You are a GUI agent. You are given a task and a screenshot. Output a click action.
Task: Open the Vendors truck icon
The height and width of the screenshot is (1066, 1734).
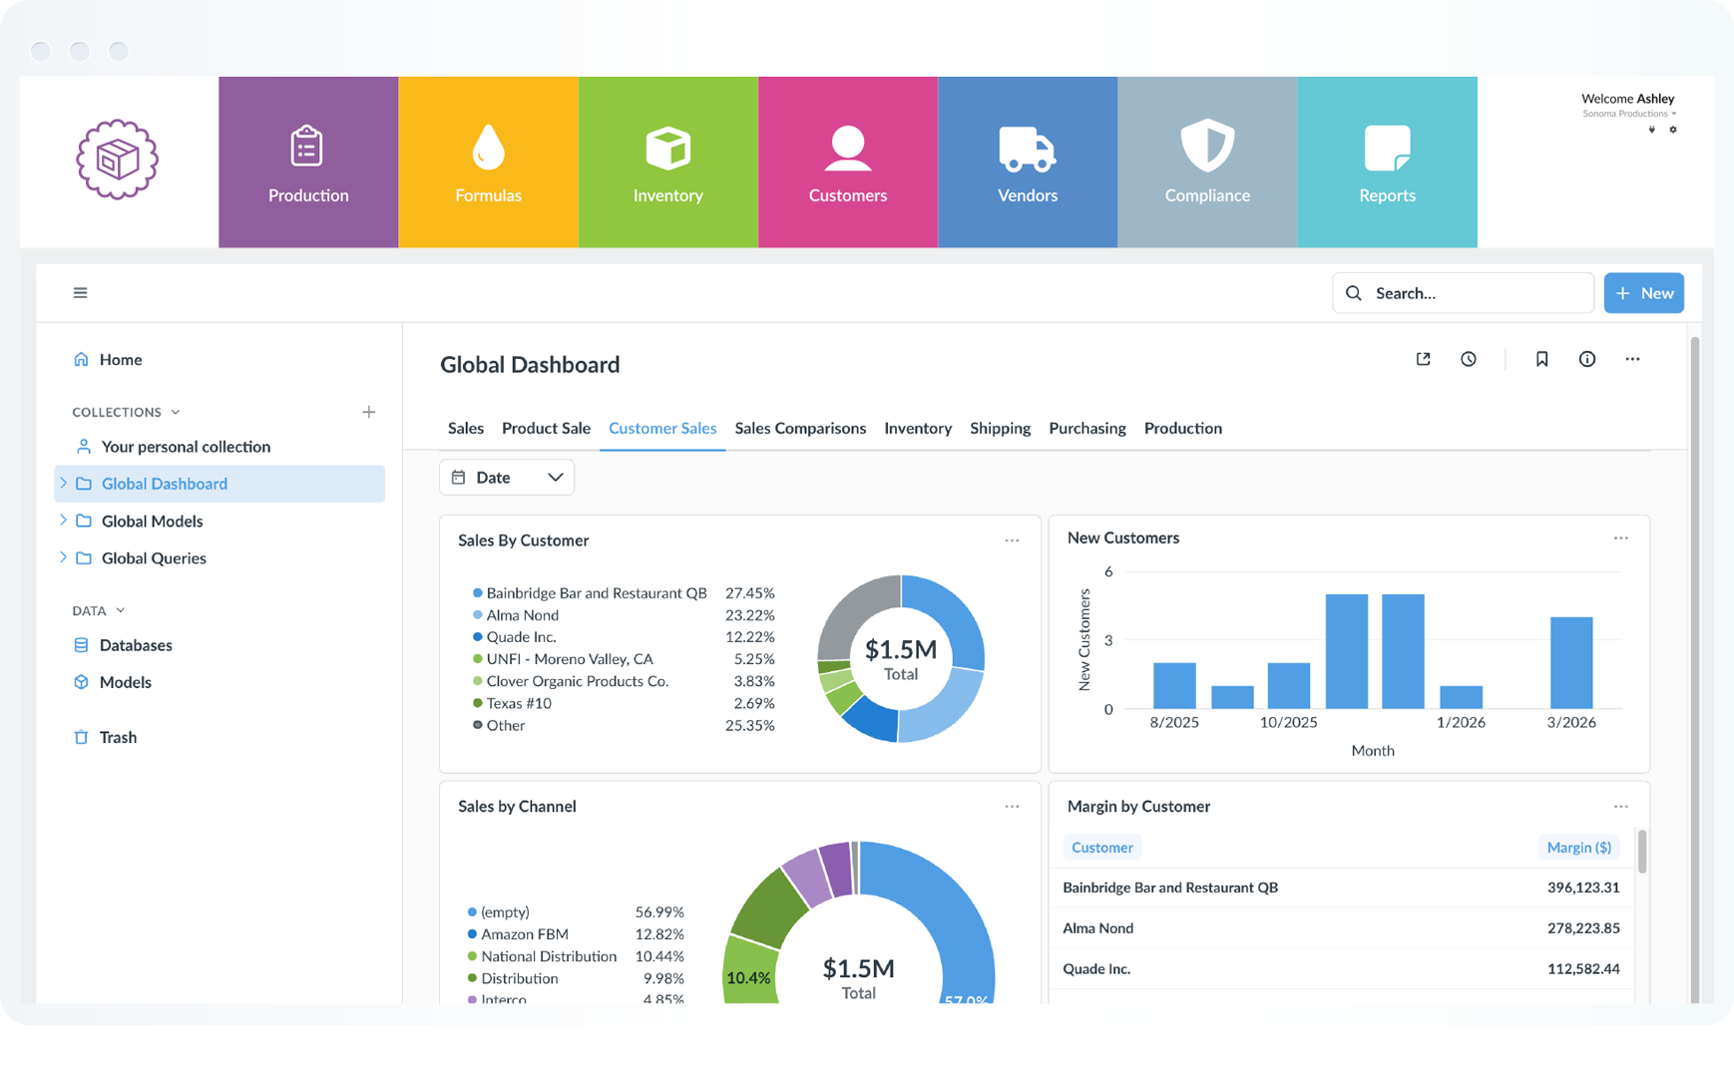point(1027,148)
